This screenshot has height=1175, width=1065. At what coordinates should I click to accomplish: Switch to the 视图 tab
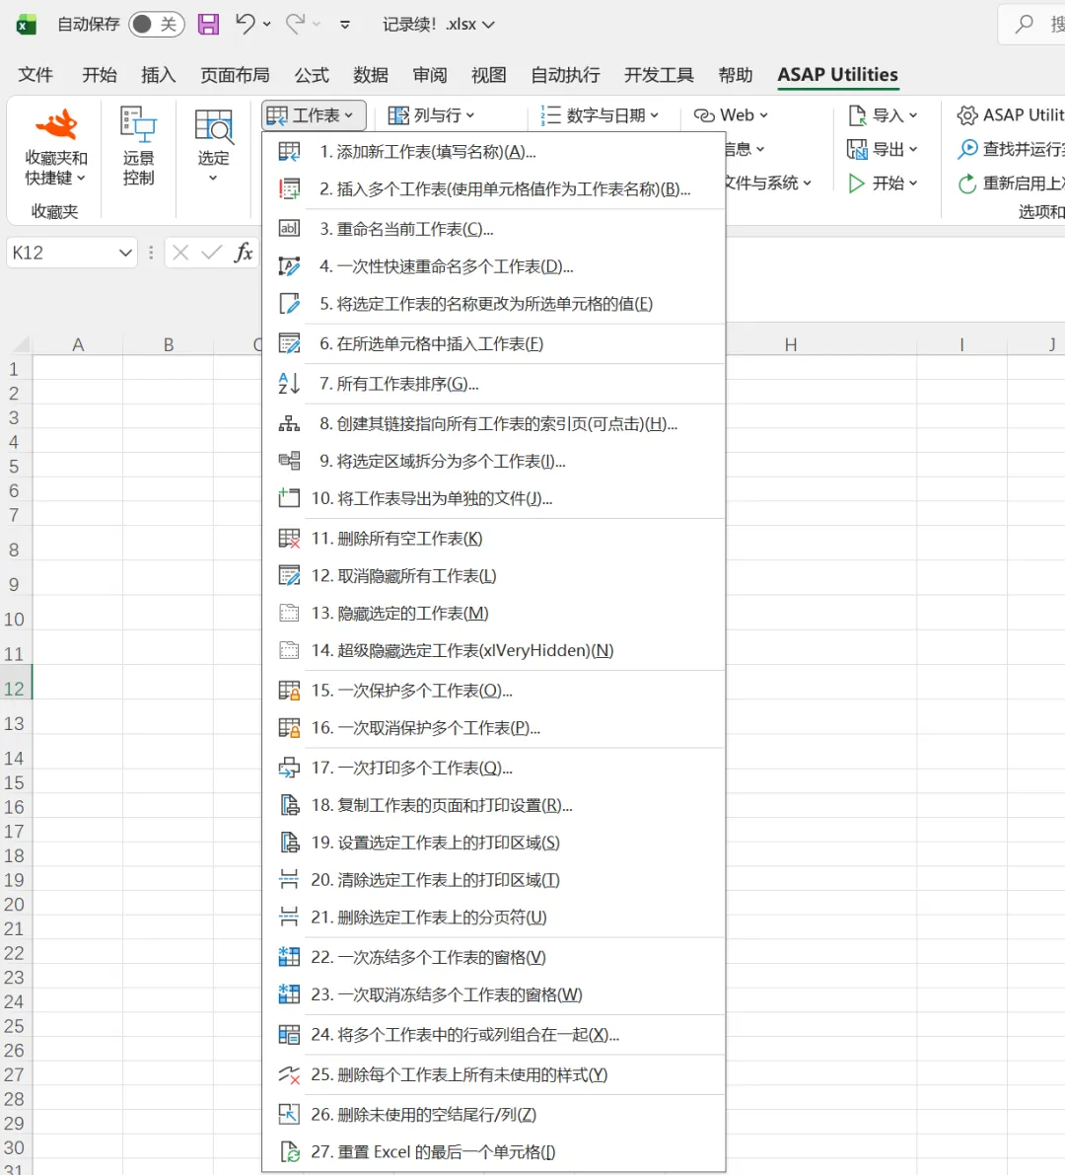(488, 75)
